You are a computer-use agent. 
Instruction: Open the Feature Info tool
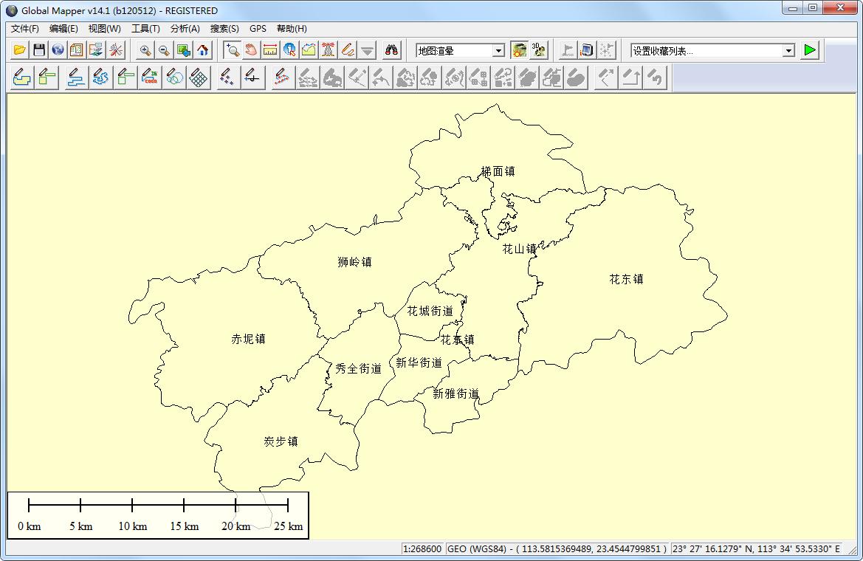(x=289, y=49)
